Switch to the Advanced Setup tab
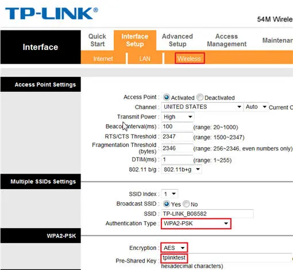 pyautogui.click(x=178, y=40)
